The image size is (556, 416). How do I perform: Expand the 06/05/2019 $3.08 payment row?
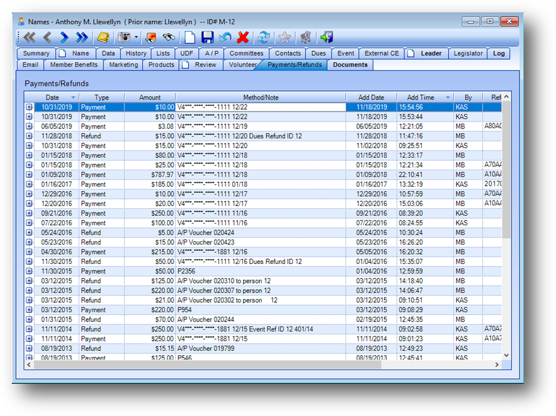pyautogui.click(x=29, y=126)
